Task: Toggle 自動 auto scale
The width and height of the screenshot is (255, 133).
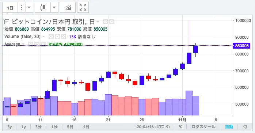Action: tap(229, 127)
